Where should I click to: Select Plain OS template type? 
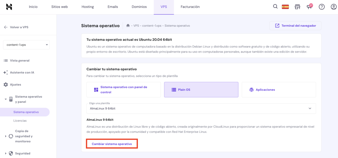[201, 90]
